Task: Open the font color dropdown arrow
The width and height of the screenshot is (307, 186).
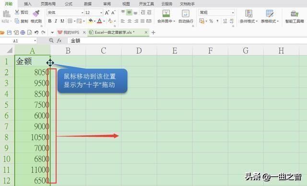Action: click(104, 21)
